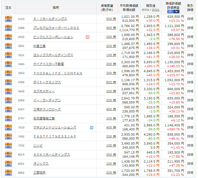The image size is (198, 178).
Task: Open 詳細 for 三菱地所 row
Action: pos(190,173)
